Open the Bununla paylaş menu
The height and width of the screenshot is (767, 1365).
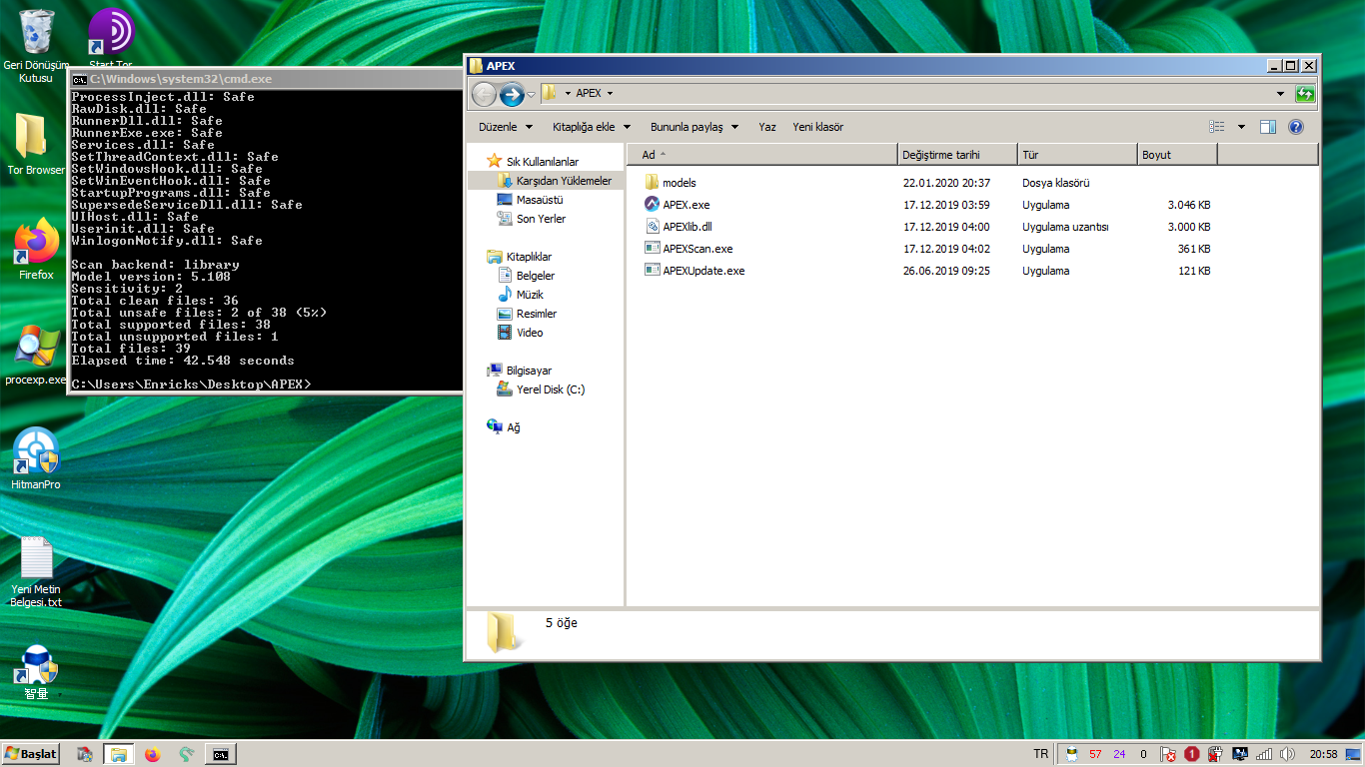pos(693,127)
